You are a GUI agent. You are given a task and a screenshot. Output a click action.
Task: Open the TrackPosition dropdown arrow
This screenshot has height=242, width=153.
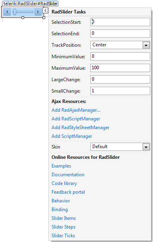[146, 45]
